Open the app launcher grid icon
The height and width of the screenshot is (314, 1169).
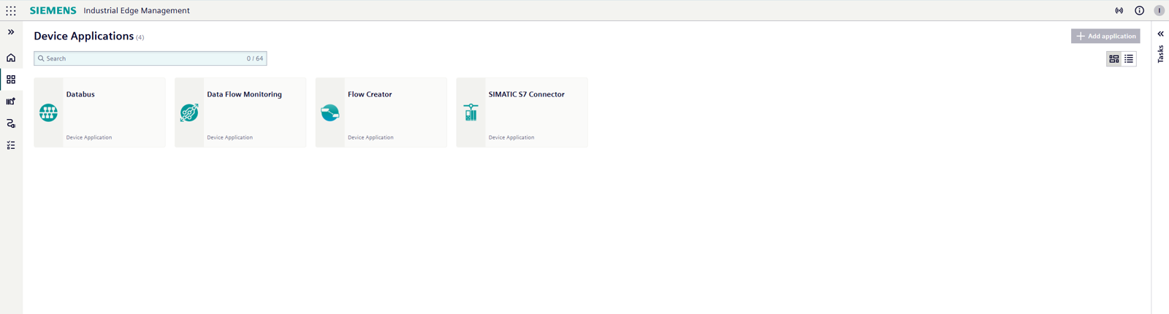[x=11, y=11]
